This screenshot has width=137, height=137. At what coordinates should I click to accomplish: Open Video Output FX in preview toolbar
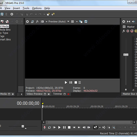click(x=37, y=22)
